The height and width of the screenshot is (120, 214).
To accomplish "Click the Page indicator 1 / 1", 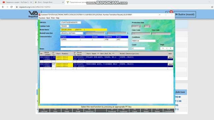I will tap(167, 48).
